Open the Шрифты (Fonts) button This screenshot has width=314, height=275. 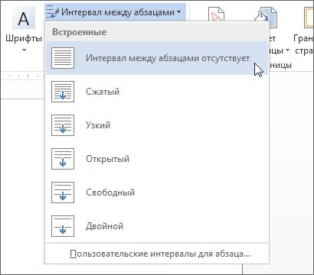24,27
